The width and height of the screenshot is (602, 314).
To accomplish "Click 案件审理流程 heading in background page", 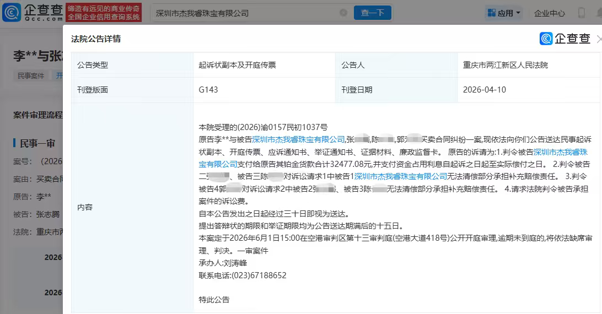I will (38, 115).
